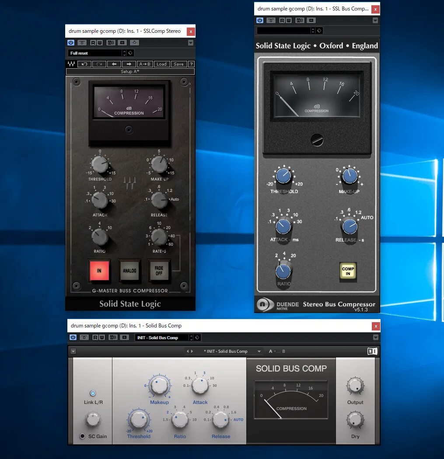Click the Make Up knob on G-Master Buss Compressor
444x459 pixels.
coord(159,164)
